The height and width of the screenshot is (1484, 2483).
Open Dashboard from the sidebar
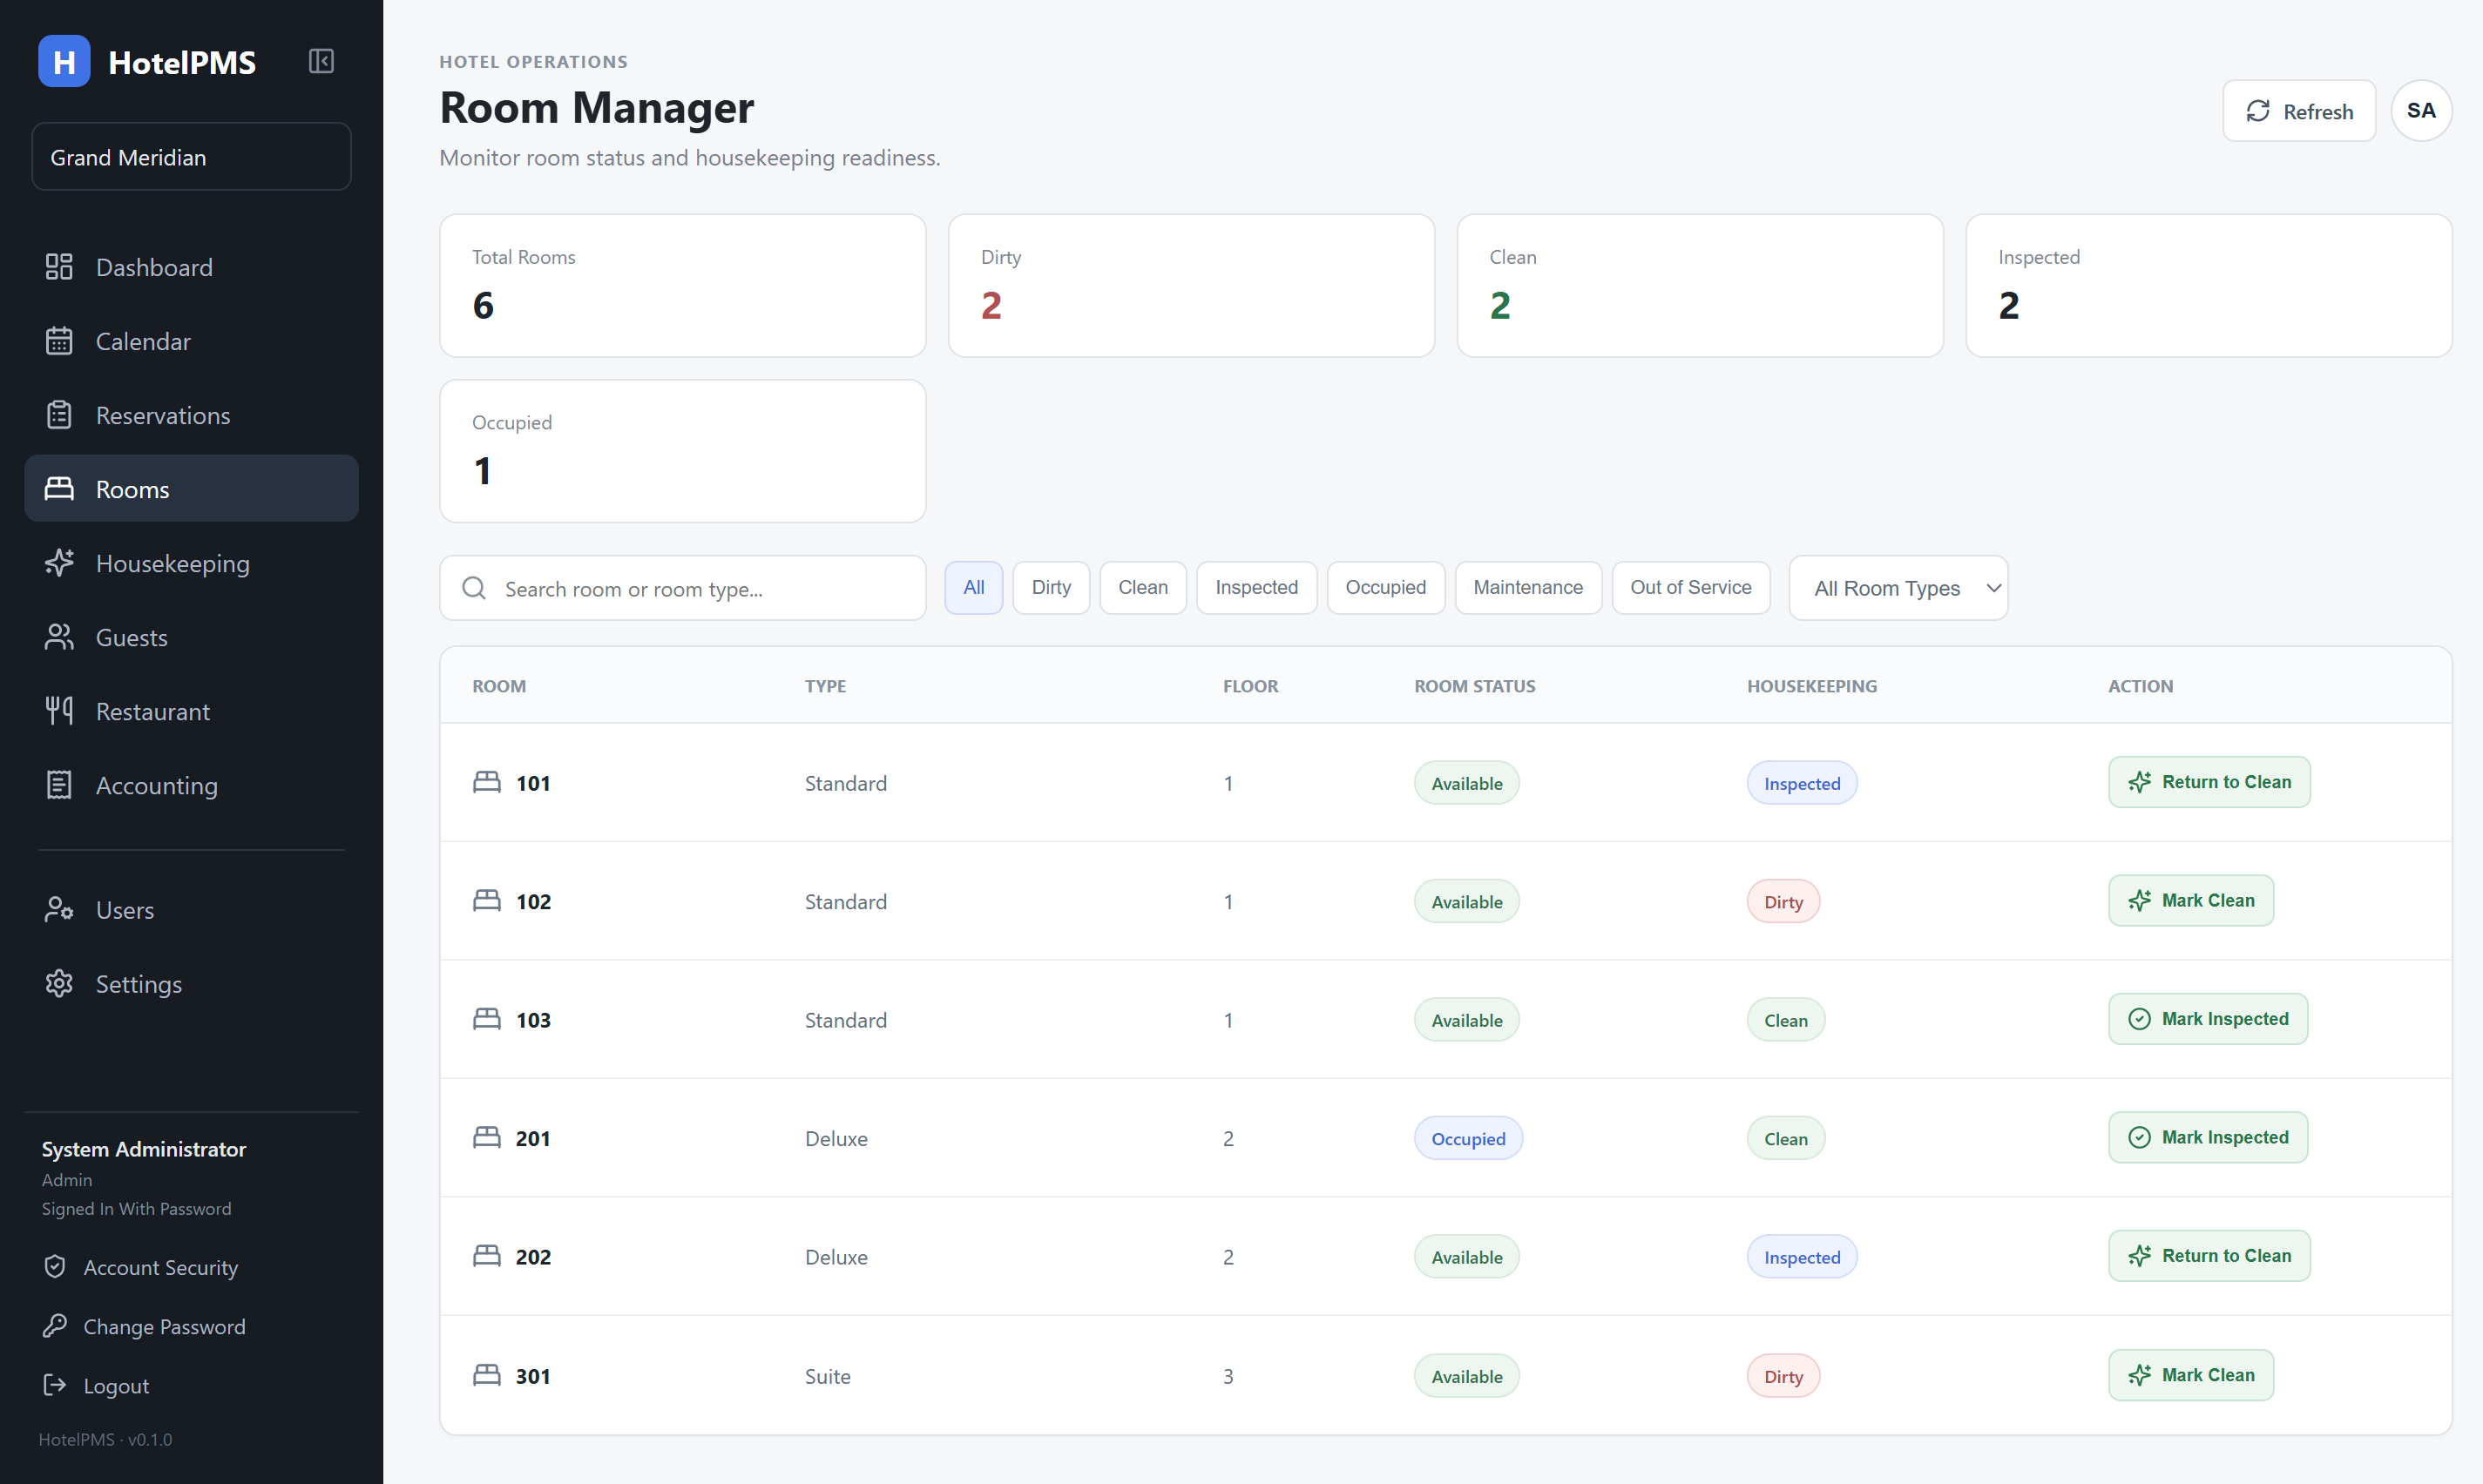[x=191, y=267]
